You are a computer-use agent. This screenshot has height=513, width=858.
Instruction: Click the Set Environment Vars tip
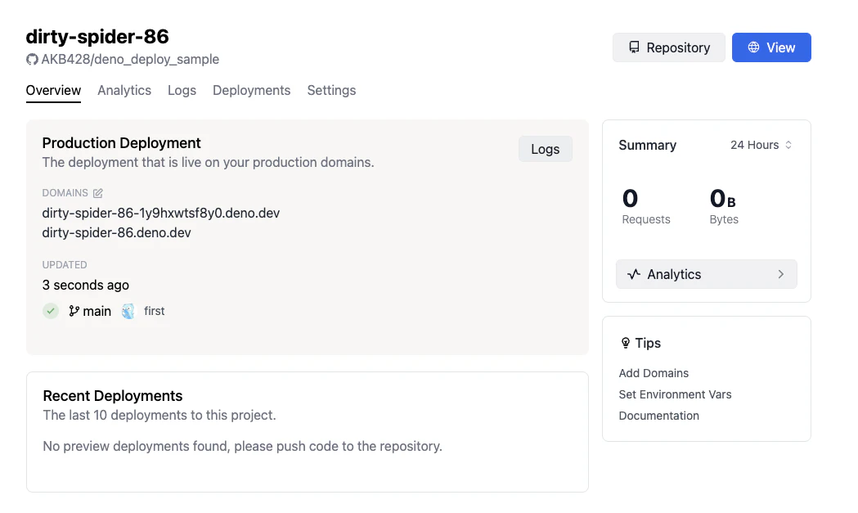pyautogui.click(x=675, y=394)
